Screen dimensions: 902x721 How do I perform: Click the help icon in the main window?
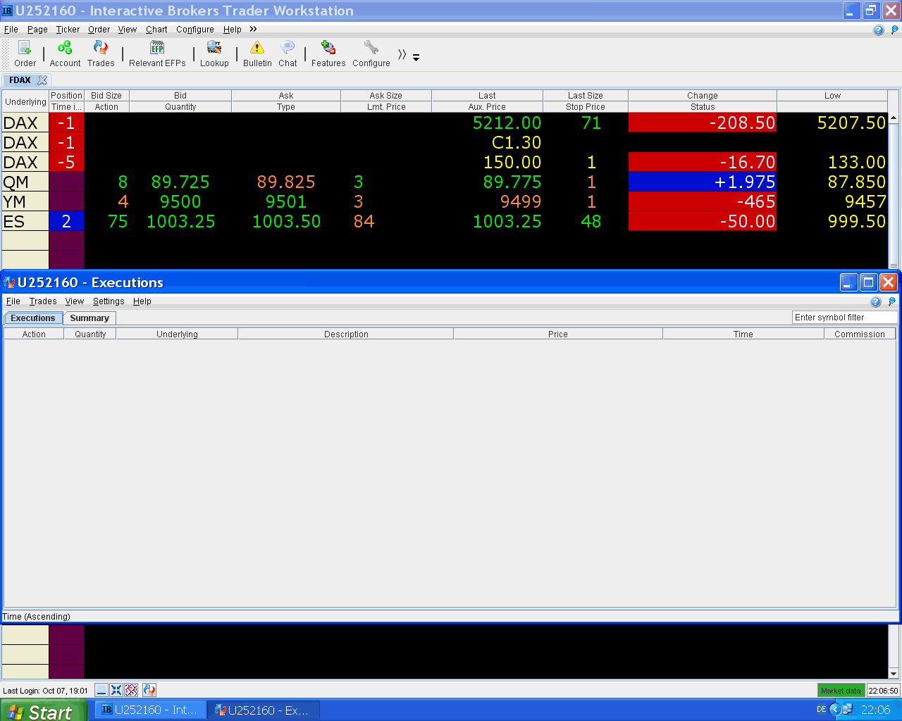pos(878,30)
